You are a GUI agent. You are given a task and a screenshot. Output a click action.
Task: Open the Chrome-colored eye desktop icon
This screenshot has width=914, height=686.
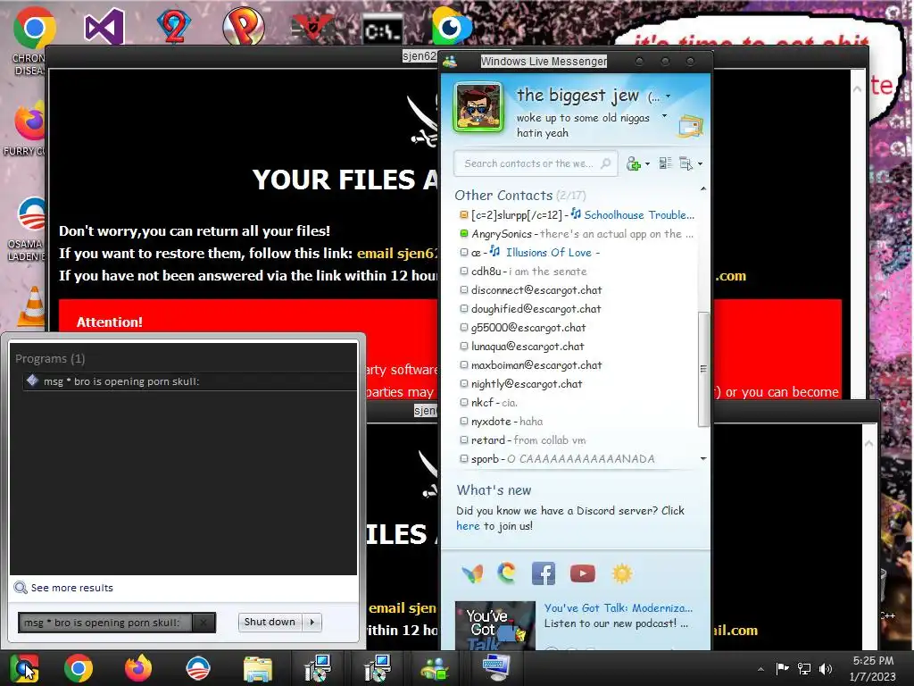(x=451, y=26)
